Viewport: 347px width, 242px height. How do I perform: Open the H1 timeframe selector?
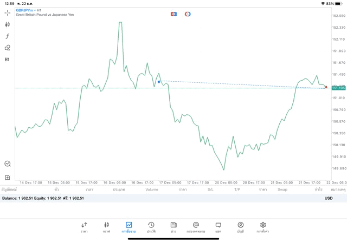(x=7, y=60)
